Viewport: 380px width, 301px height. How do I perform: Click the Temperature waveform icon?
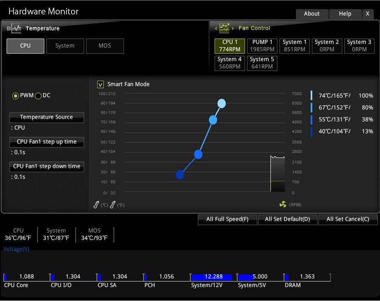tap(16, 28)
